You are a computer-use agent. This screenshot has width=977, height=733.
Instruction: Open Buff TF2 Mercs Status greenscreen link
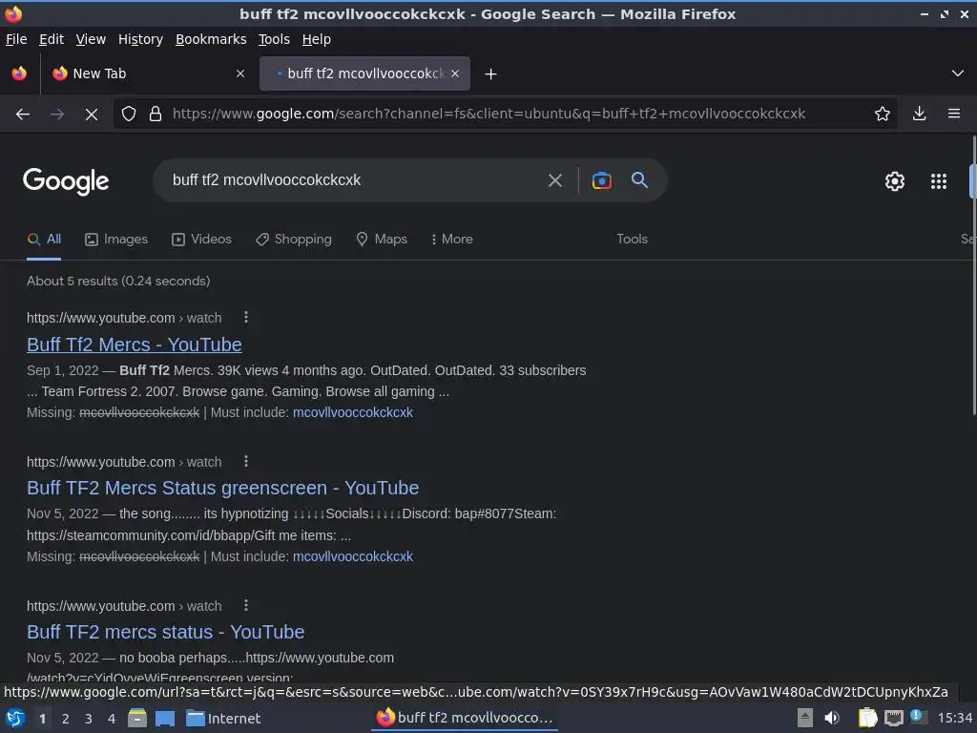coord(222,488)
